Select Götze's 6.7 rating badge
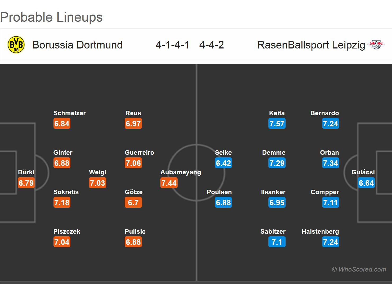Viewport: 392px width, 284px height. click(x=133, y=203)
